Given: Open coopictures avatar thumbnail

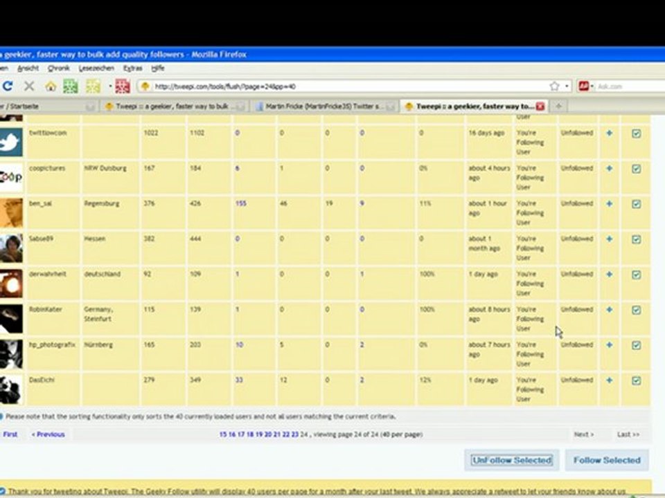Looking at the screenshot, I should pyautogui.click(x=11, y=178).
